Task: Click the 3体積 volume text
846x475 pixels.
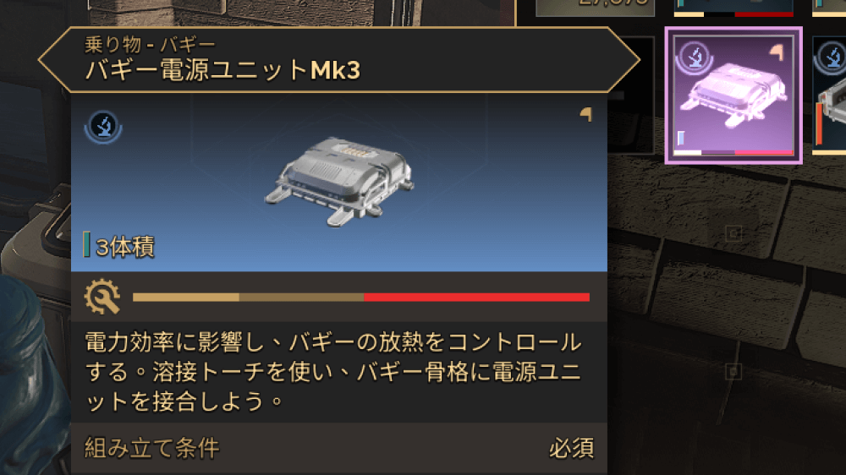Action: click(x=125, y=247)
